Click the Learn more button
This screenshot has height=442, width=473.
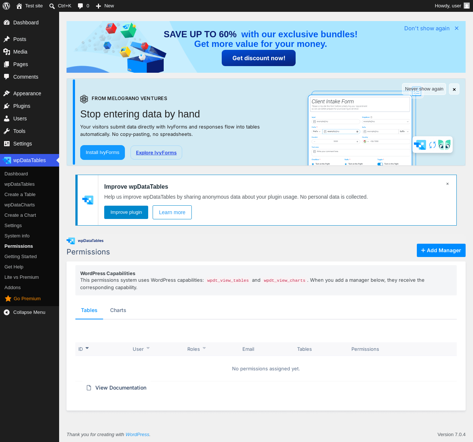coord(172,212)
